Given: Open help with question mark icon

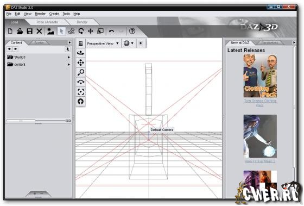Looking at the screenshot, I should point(132,31).
